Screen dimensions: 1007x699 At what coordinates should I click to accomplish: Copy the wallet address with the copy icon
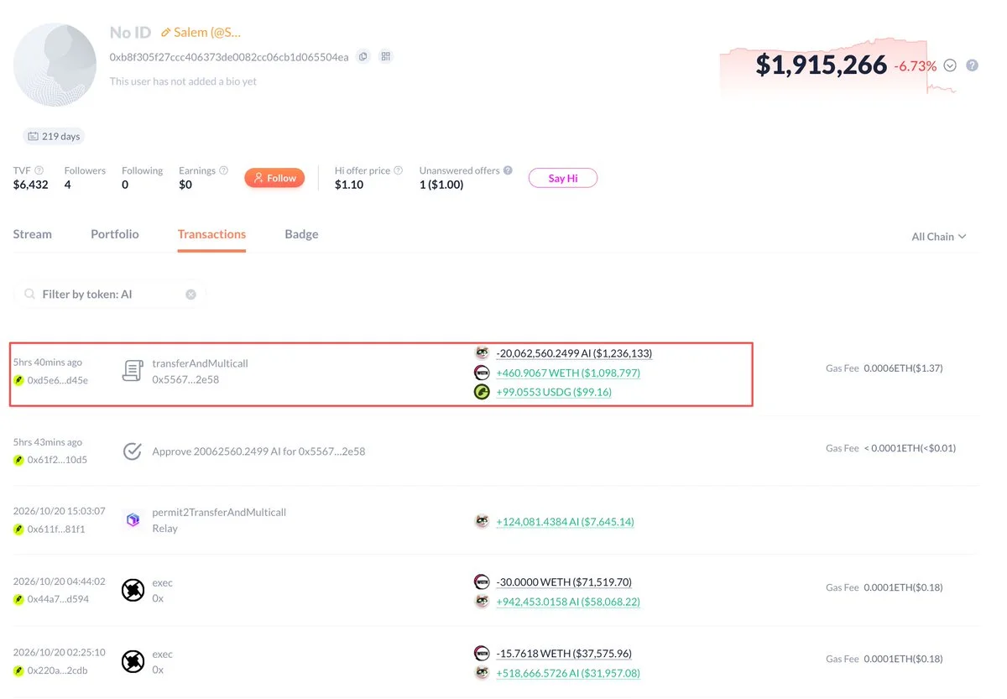coord(363,57)
